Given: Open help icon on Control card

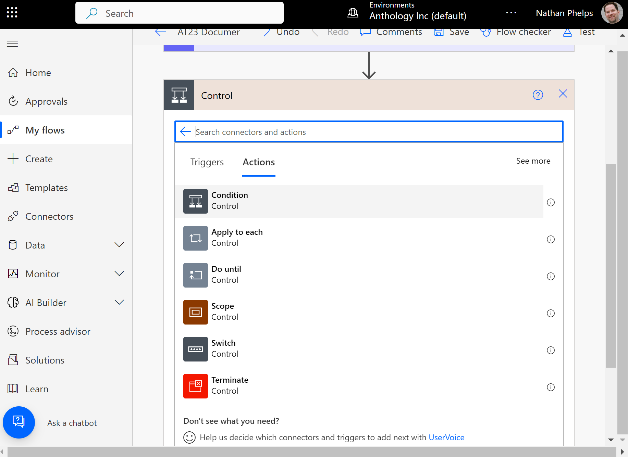Looking at the screenshot, I should pos(538,95).
